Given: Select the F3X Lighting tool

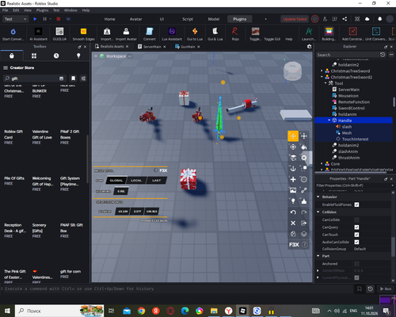Looking at the screenshot, I should [x=293, y=201].
